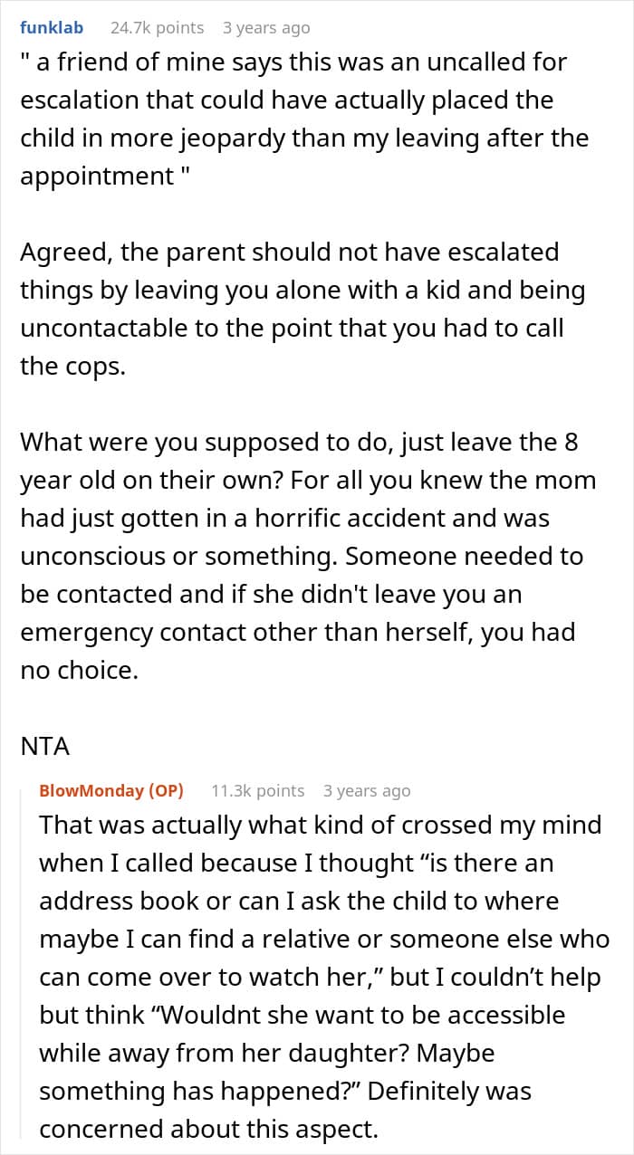The image size is (634, 1155).
Task: Click the timestamp beside funklab's username
Action: 265,28
